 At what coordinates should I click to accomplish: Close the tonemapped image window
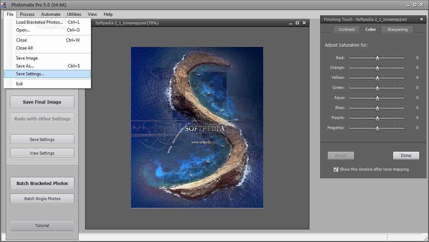(304, 23)
